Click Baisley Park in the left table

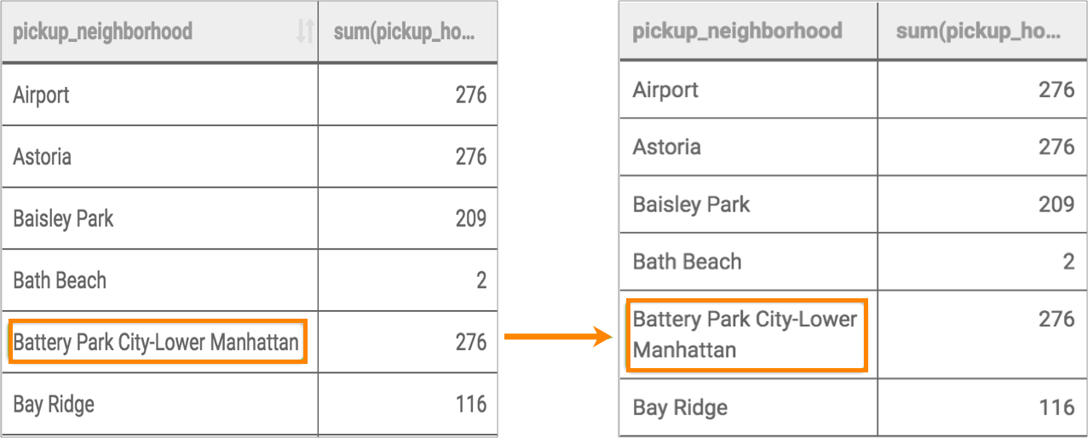pos(63,219)
